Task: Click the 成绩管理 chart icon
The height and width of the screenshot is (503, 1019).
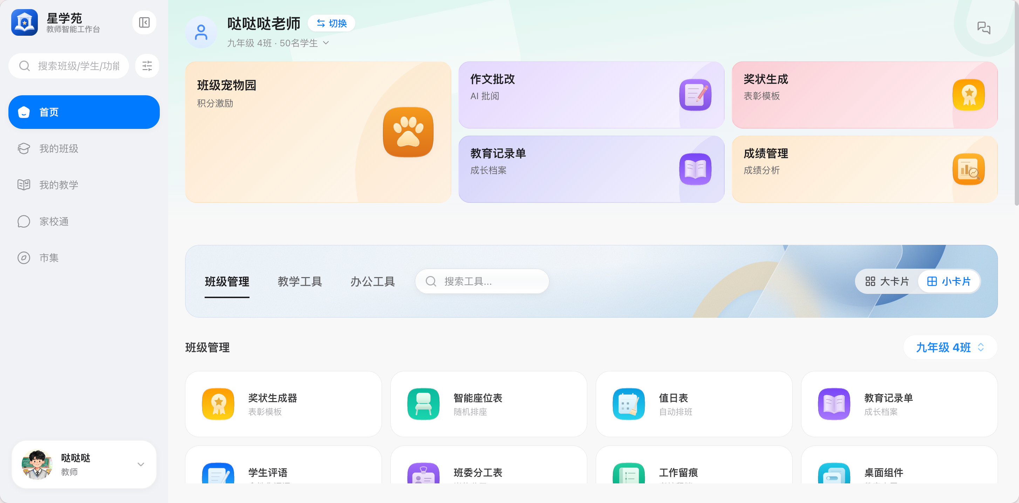Action: click(x=969, y=169)
